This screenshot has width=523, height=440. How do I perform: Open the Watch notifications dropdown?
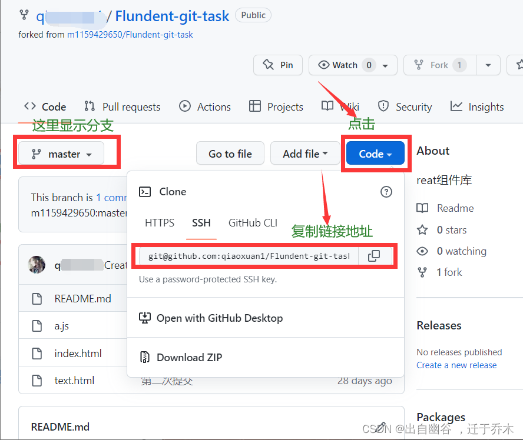tap(353, 65)
